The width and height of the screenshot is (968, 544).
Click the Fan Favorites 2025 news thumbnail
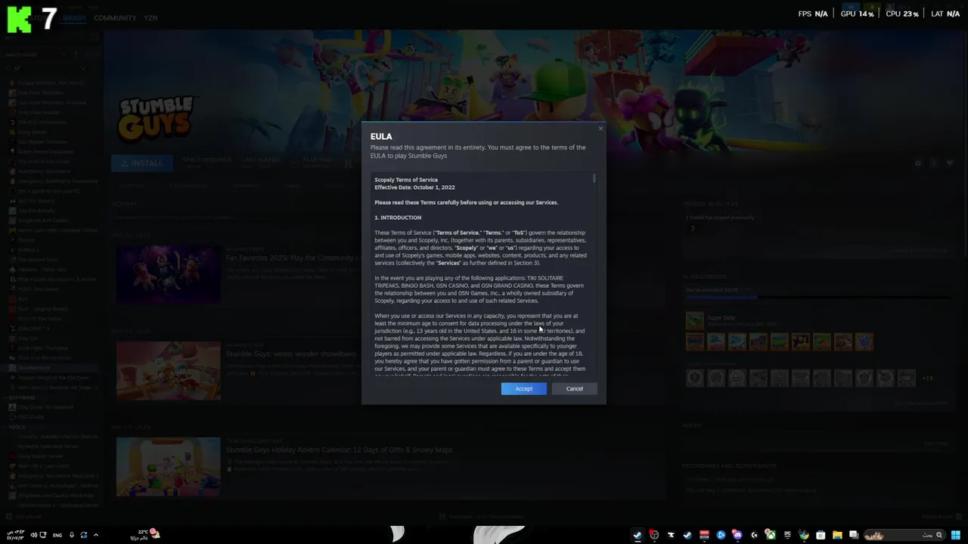pyautogui.click(x=168, y=274)
